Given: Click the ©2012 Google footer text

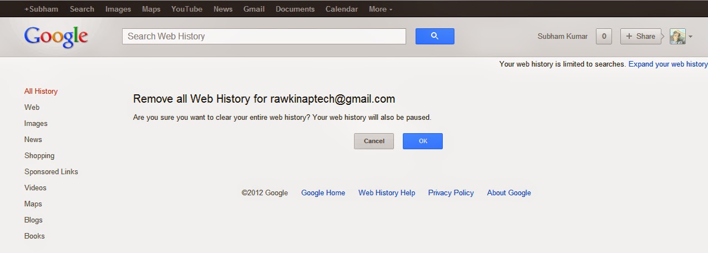Looking at the screenshot, I should [265, 193].
